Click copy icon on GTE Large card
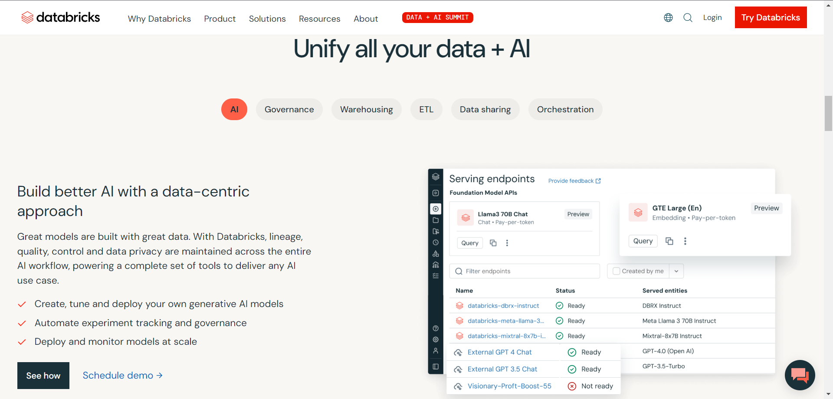This screenshot has height=399, width=833. [x=669, y=241]
